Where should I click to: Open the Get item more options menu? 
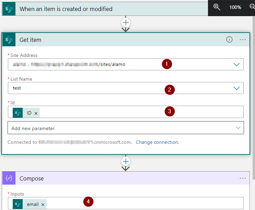[243, 40]
